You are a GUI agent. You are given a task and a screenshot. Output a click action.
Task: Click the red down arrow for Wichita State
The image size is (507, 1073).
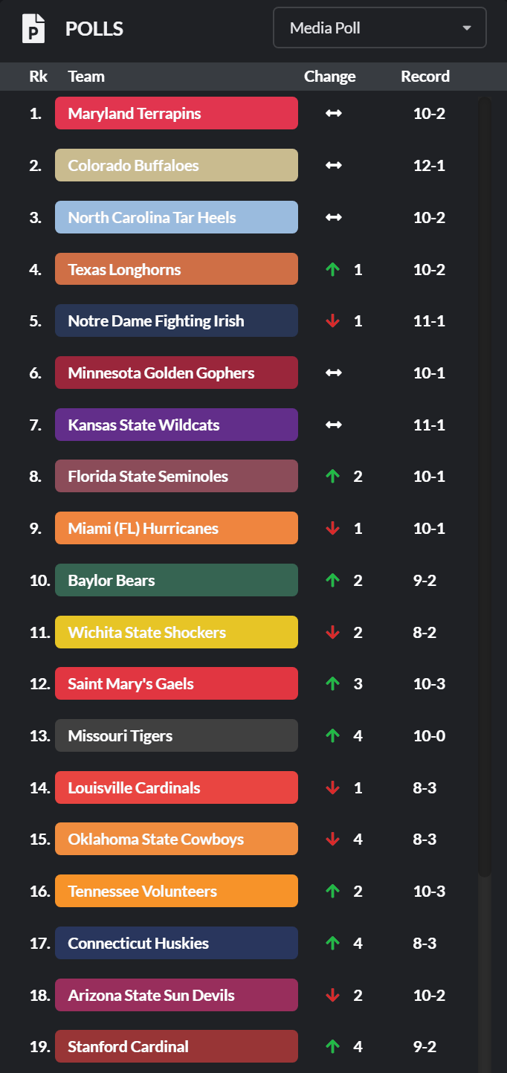[x=333, y=632]
